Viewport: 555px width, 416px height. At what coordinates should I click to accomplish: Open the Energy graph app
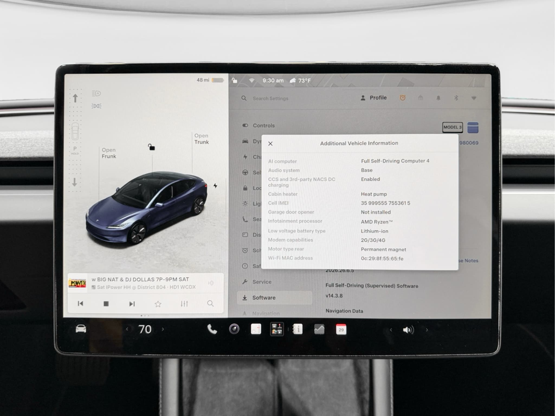[x=319, y=329]
